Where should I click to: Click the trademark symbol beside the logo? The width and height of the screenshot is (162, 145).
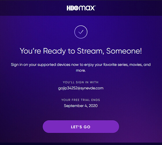pyautogui.click(x=95, y=6)
